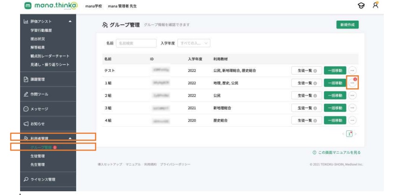This screenshot has height=195, width=402.
Task: Click the 2020 enrollment year cell
Action: pos(192,121)
